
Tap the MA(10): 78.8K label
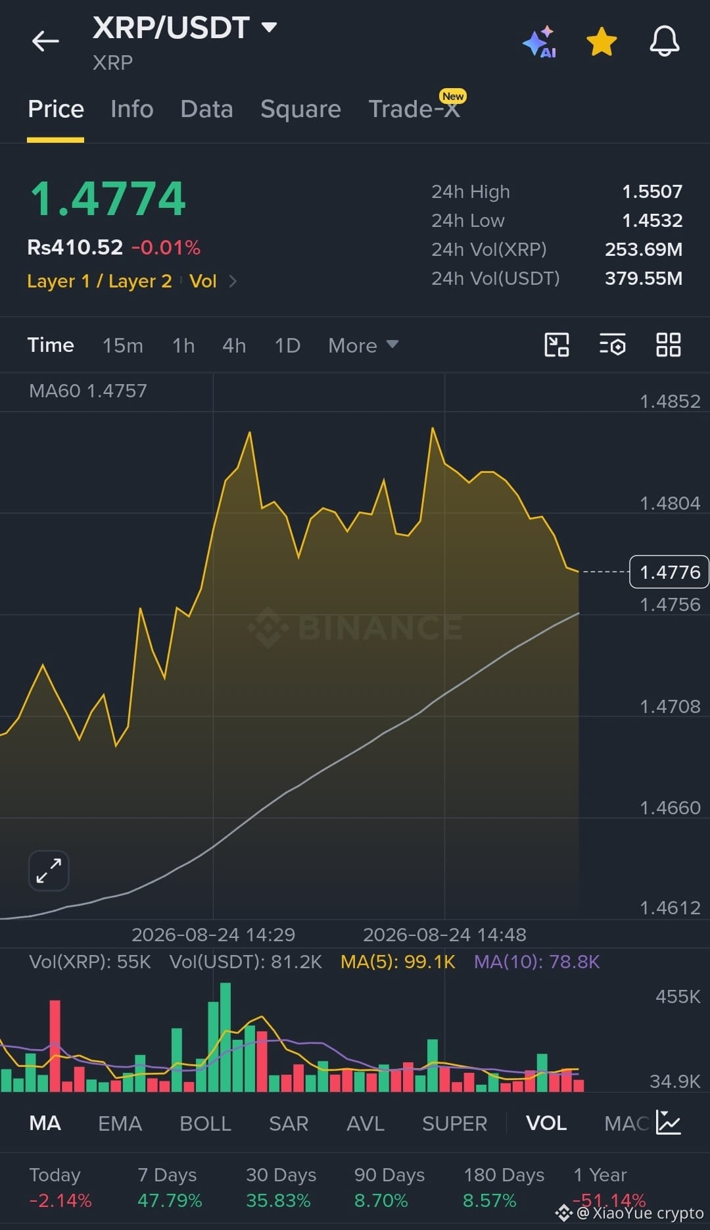[537, 962]
